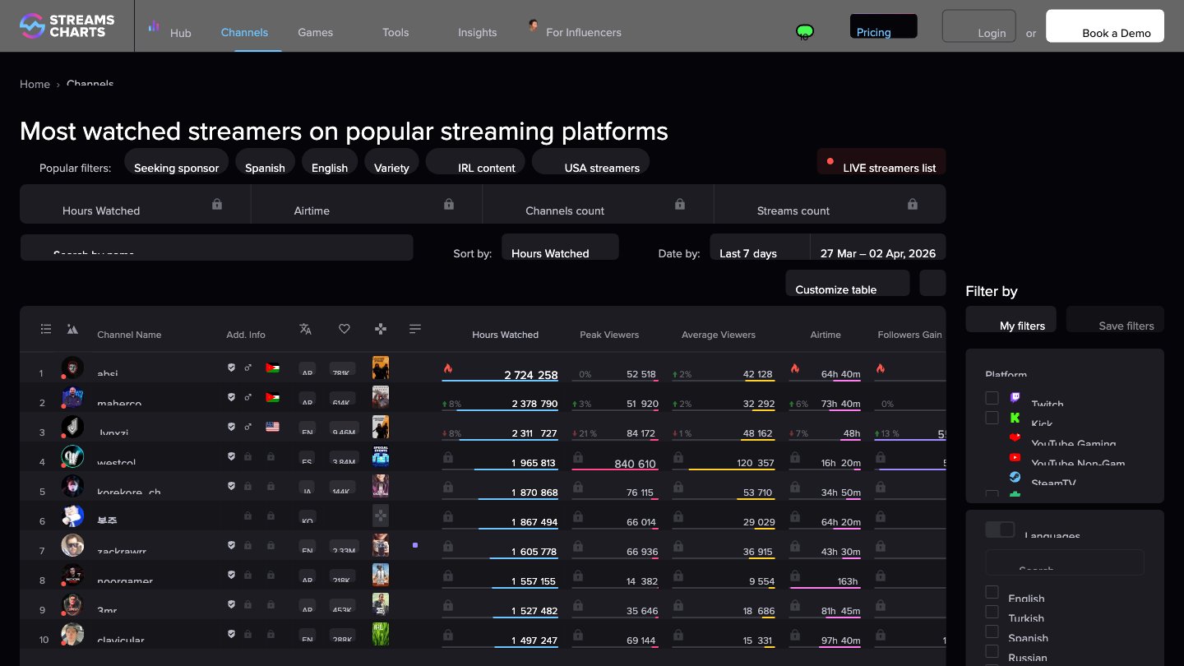This screenshot has height=666, width=1184.
Task: Go to the Channels tab
Action: click(244, 32)
